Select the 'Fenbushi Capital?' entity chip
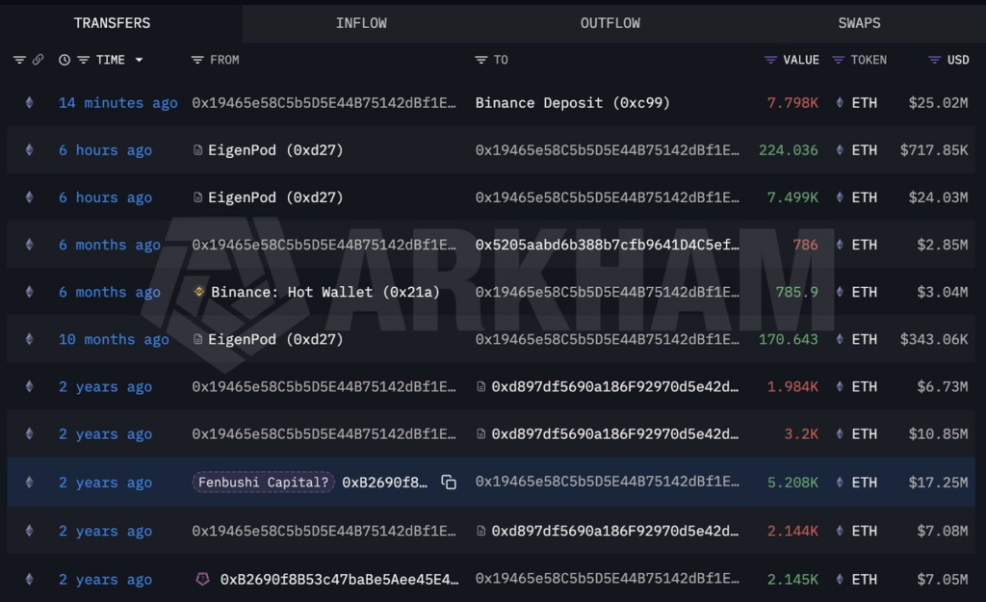This screenshot has height=602, width=986. [x=262, y=482]
